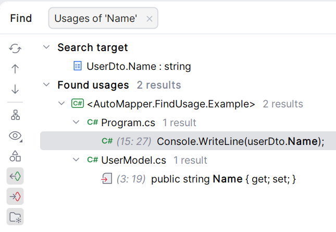Click '1 result' beside Program.cs

click(x=179, y=123)
